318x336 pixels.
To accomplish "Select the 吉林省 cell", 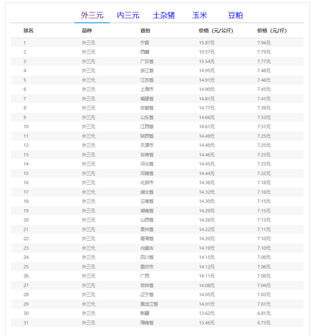I will pyautogui.click(x=147, y=285).
